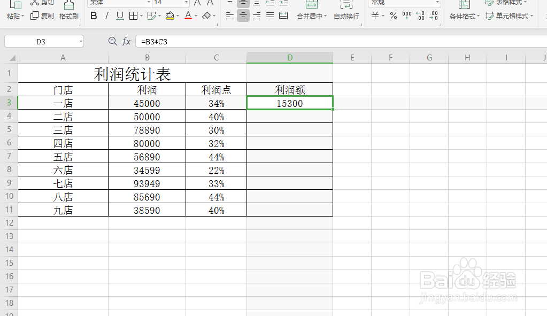Activate the Format Painter (格式刷)

pyautogui.click(x=69, y=16)
